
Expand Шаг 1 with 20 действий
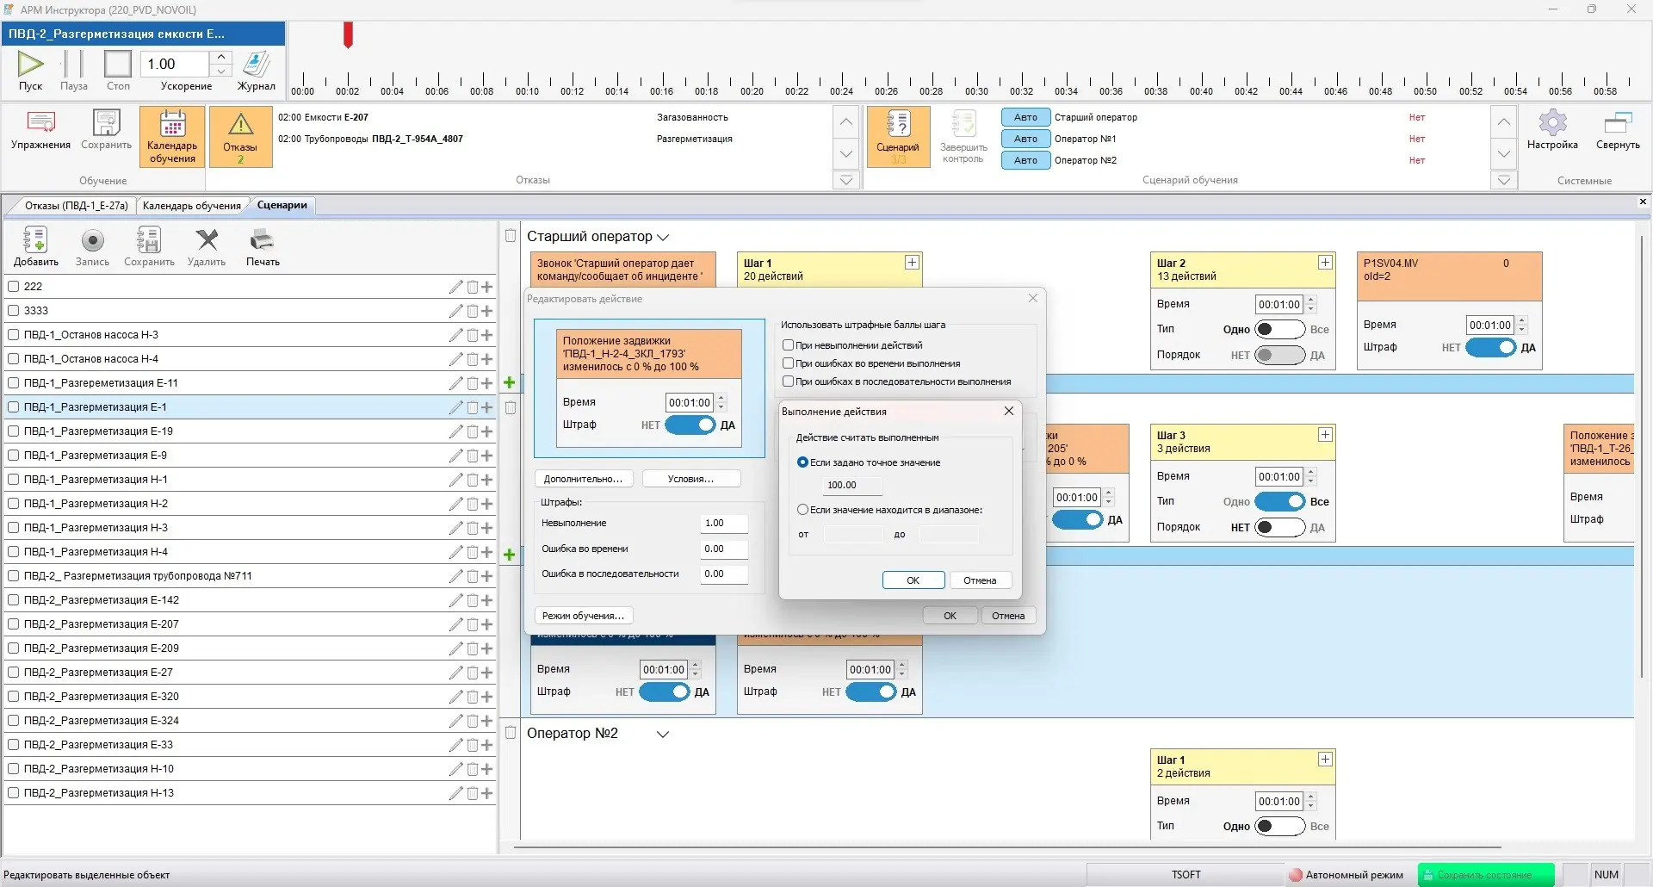point(912,263)
